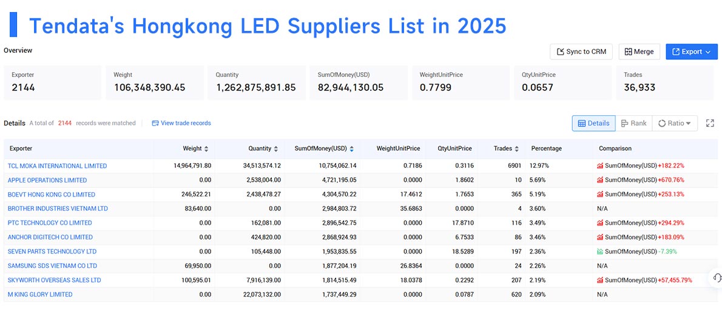Click the trend chart icon in SKYWORTH OVERSEAS row

(600, 279)
